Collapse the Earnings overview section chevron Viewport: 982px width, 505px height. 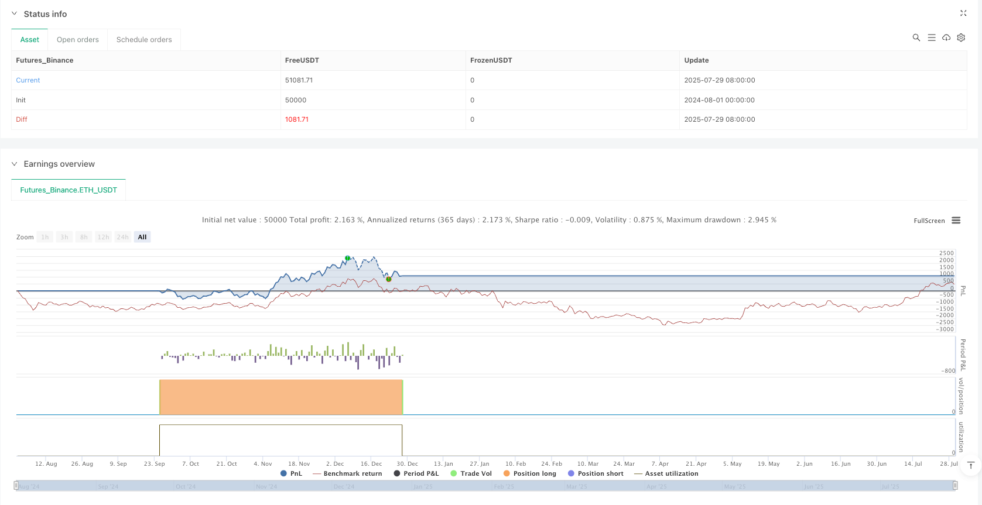pyautogui.click(x=15, y=164)
